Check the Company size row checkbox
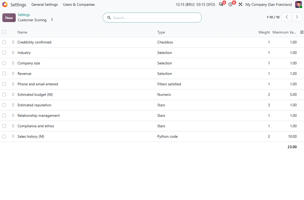 coord(4,63)
